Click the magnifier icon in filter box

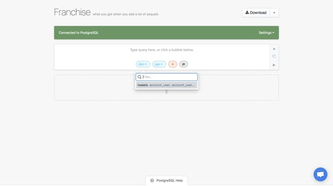139,77
